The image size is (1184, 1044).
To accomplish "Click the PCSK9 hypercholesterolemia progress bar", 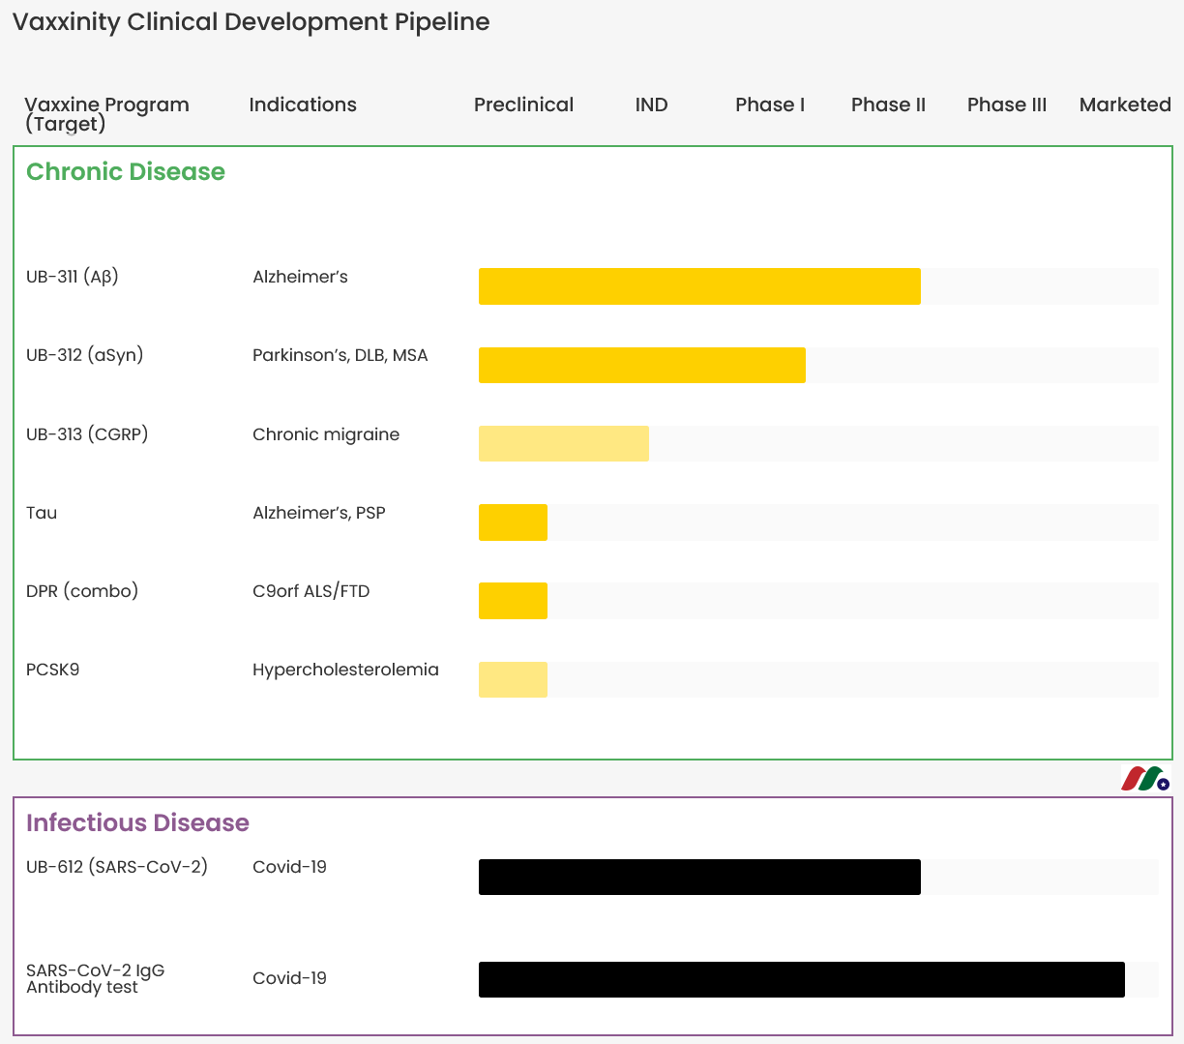I will (x=513, y=679).
